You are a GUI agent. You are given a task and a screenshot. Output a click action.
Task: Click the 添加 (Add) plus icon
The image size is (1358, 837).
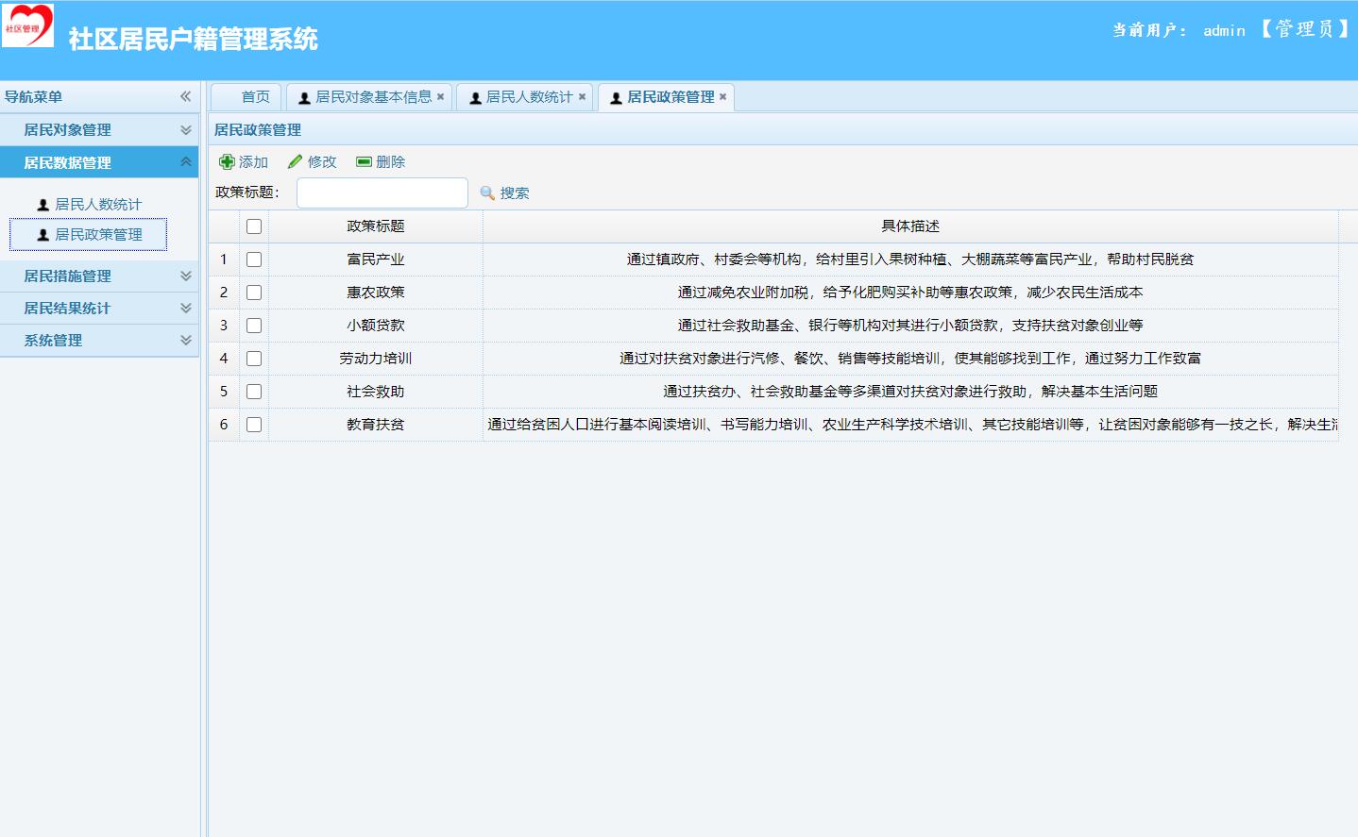click(x=227, y=161)
